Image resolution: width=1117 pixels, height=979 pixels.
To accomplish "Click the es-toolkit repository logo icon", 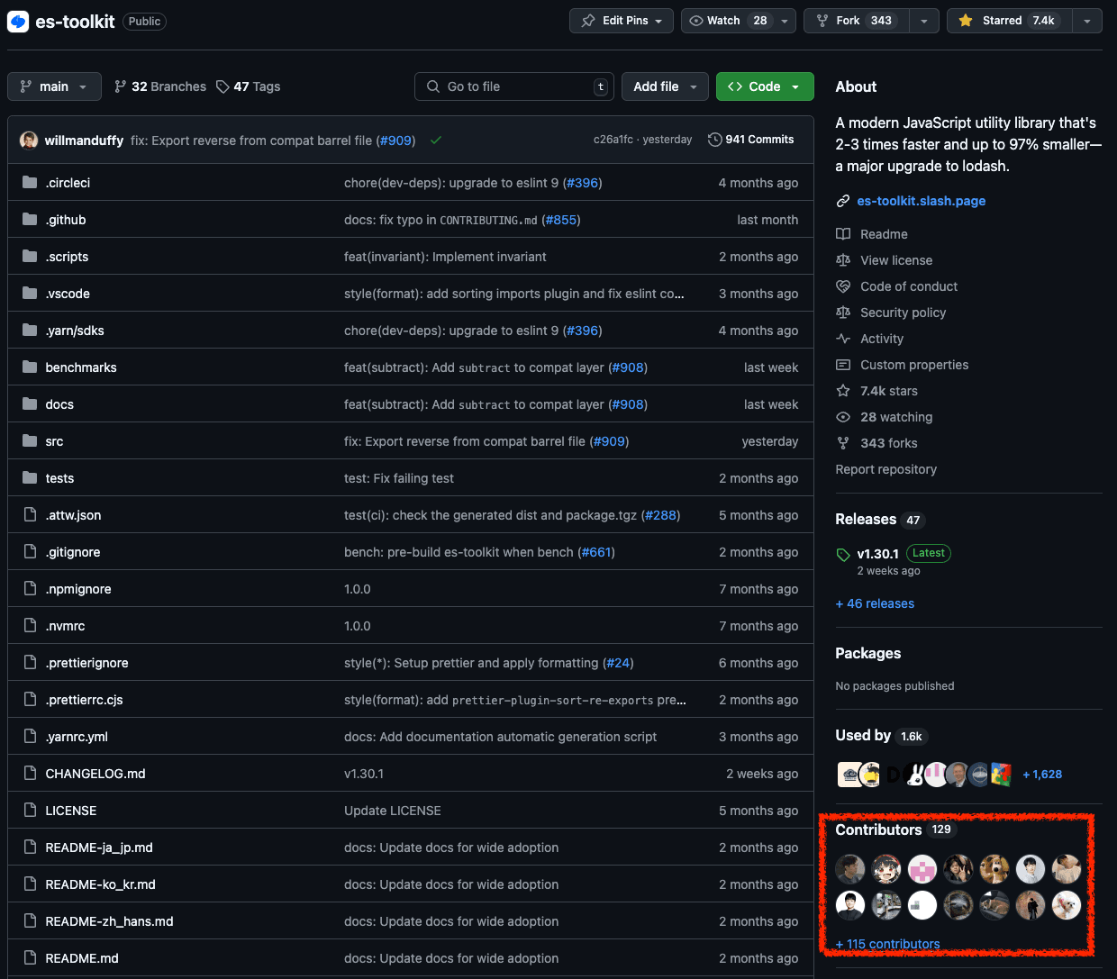I will click(18, 22).
